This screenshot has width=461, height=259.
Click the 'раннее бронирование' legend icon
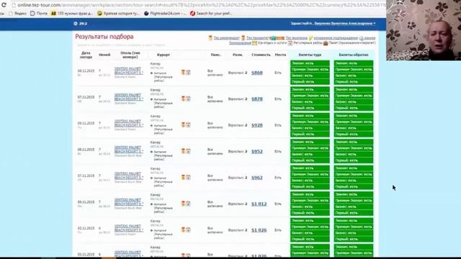362,38
